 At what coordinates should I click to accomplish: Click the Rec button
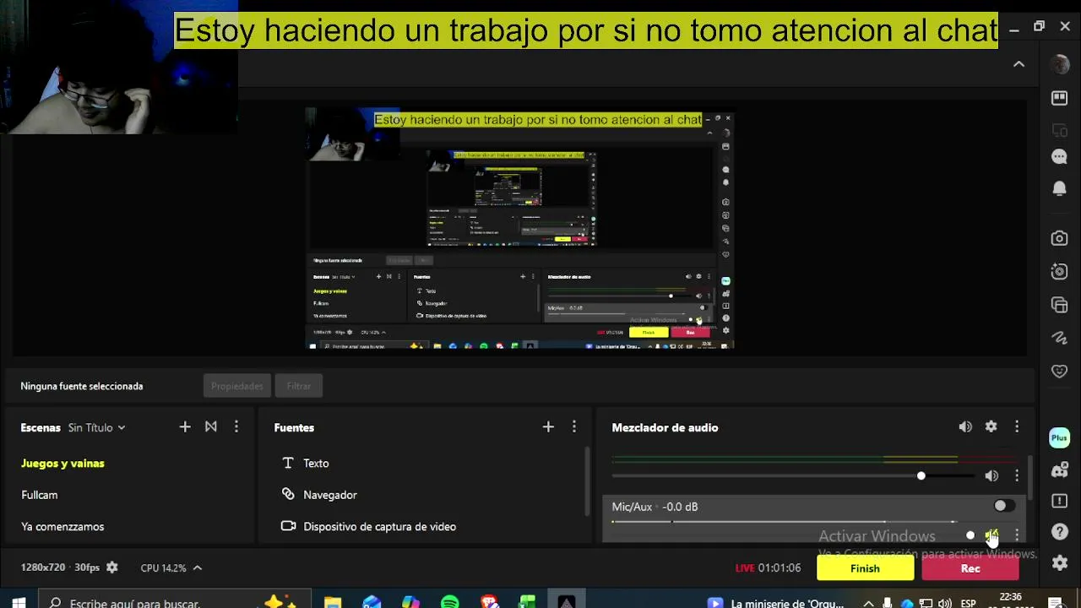pyautogui.click(x=970, y=568)
